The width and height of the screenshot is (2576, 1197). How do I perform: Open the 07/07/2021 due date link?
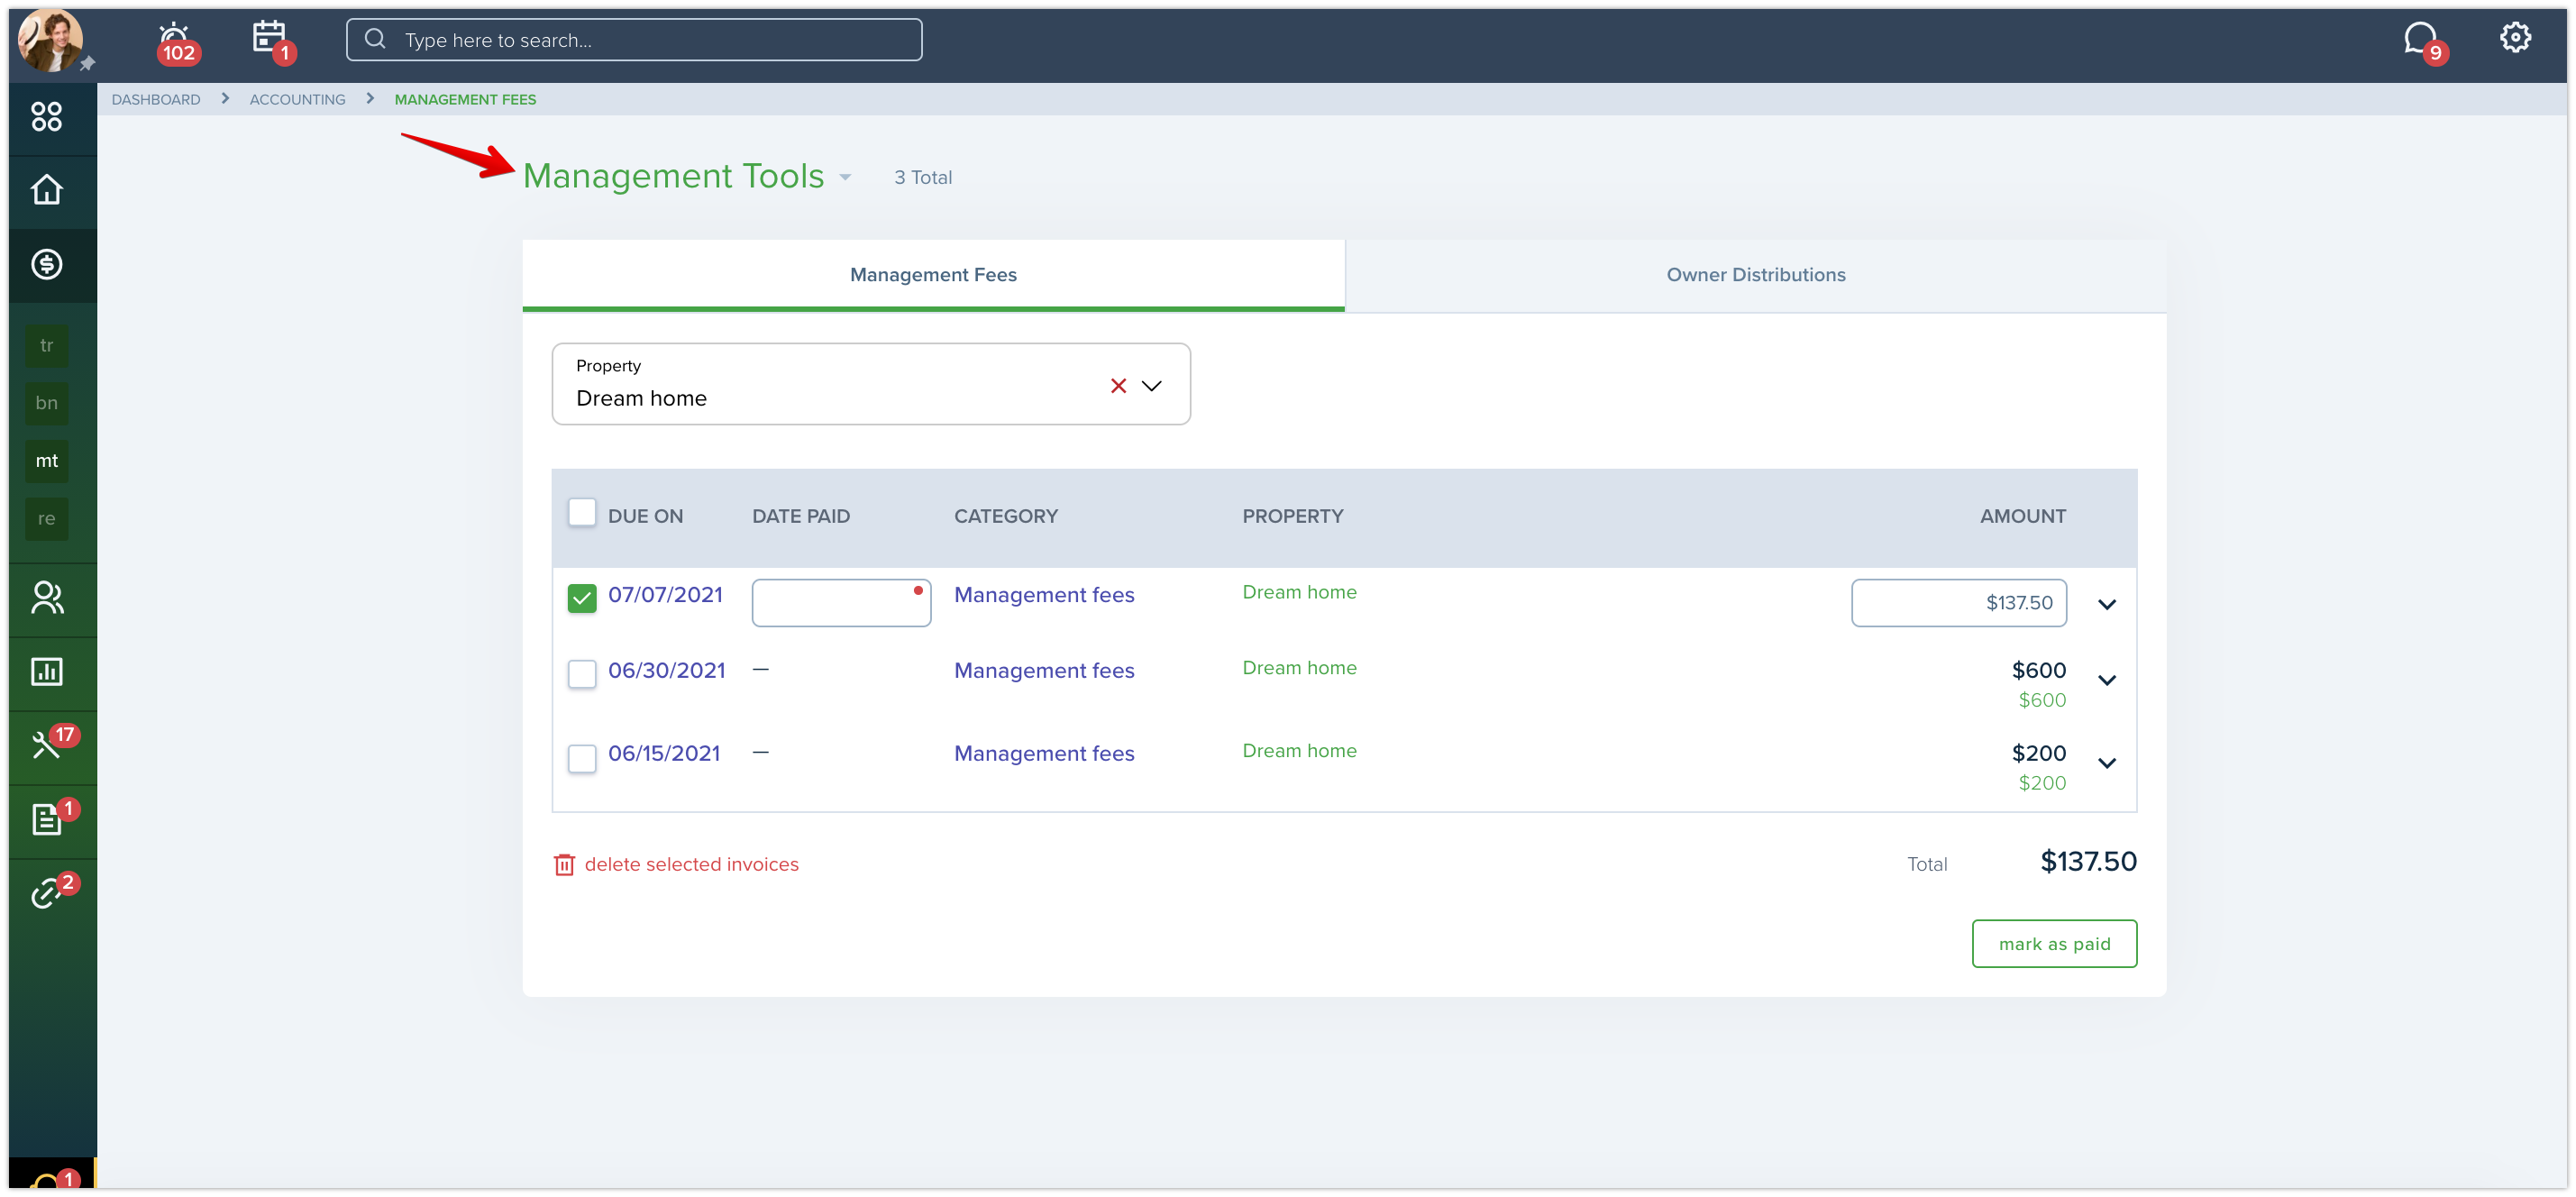(x=665, y=595)
